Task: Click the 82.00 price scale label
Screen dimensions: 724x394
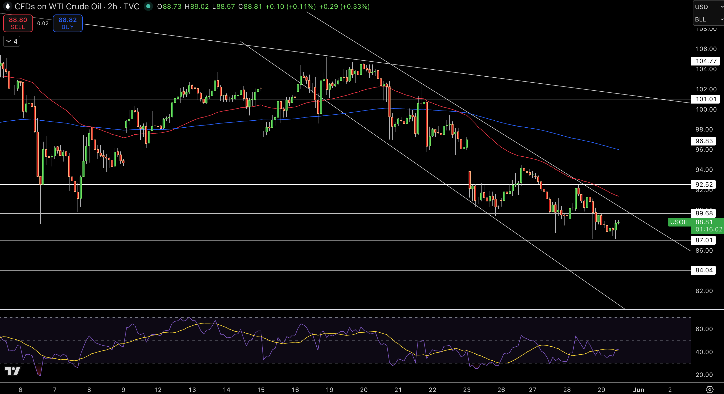Action: (x=704, y=291)
